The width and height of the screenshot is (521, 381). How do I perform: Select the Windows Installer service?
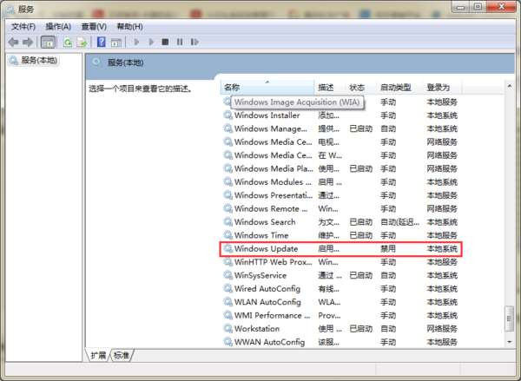pyautogui.click(x=340, y=115)
